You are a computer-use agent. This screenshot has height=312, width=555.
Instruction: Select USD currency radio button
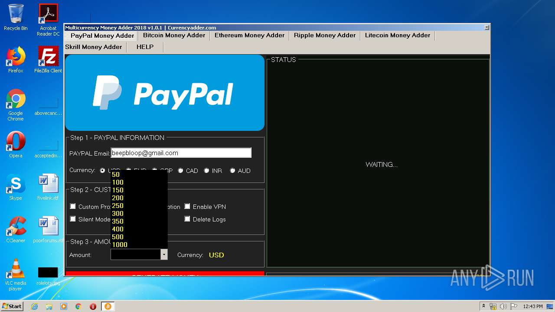102,171
